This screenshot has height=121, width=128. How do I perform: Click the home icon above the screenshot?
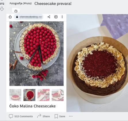click(16, 11)
